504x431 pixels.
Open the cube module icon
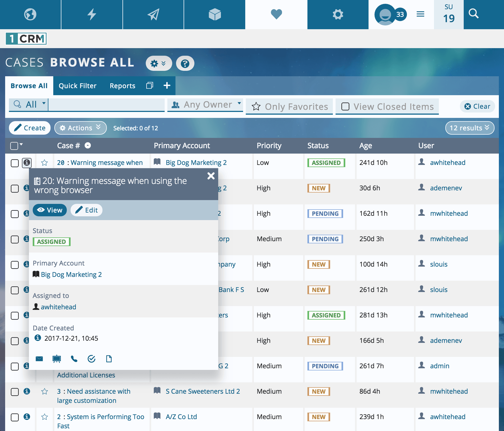coord(215,15)
